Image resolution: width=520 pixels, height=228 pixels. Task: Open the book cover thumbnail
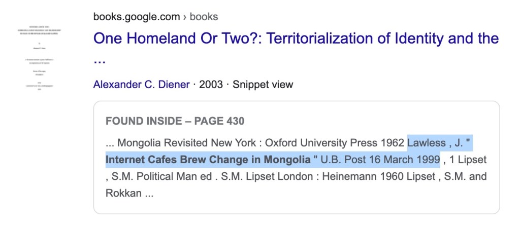(35, 57)
